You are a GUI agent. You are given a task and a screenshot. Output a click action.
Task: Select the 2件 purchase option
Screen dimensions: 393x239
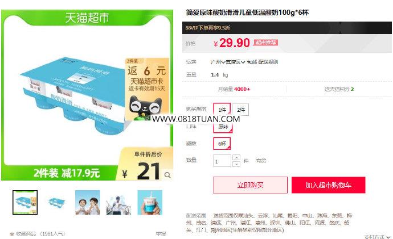pos(240,110)
